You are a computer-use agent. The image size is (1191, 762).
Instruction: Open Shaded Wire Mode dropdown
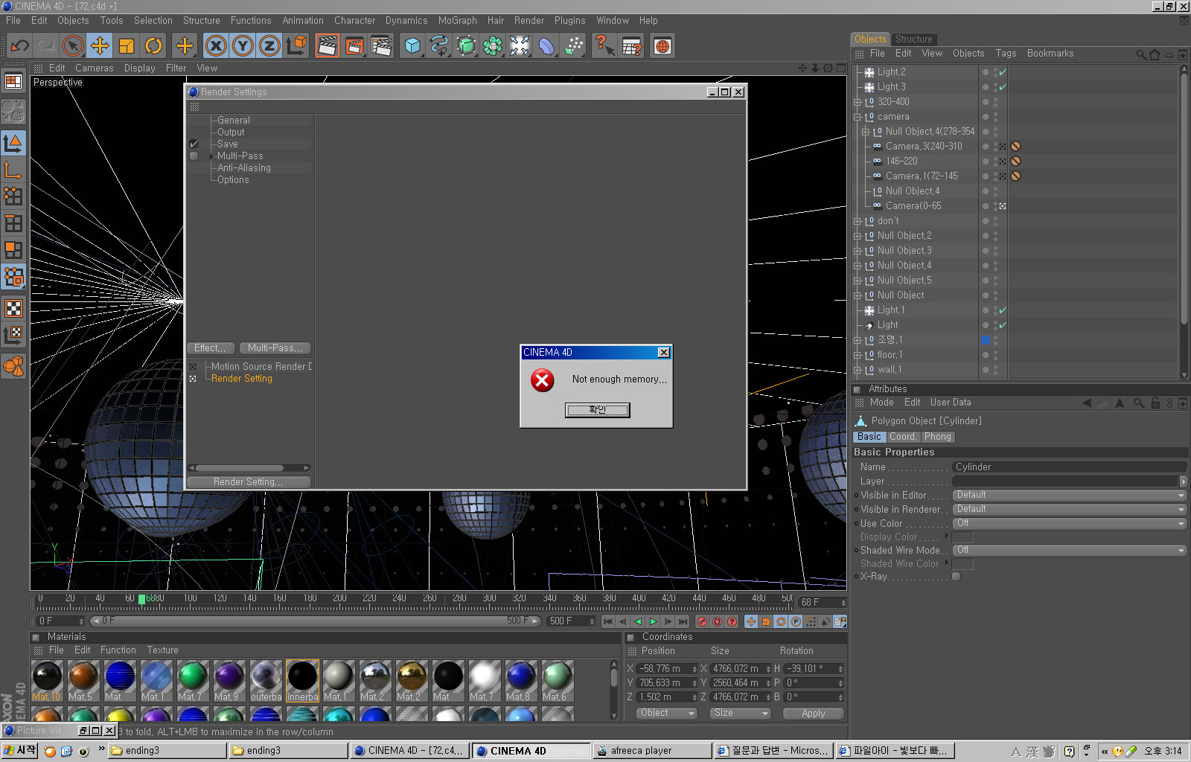(1070, 551)
